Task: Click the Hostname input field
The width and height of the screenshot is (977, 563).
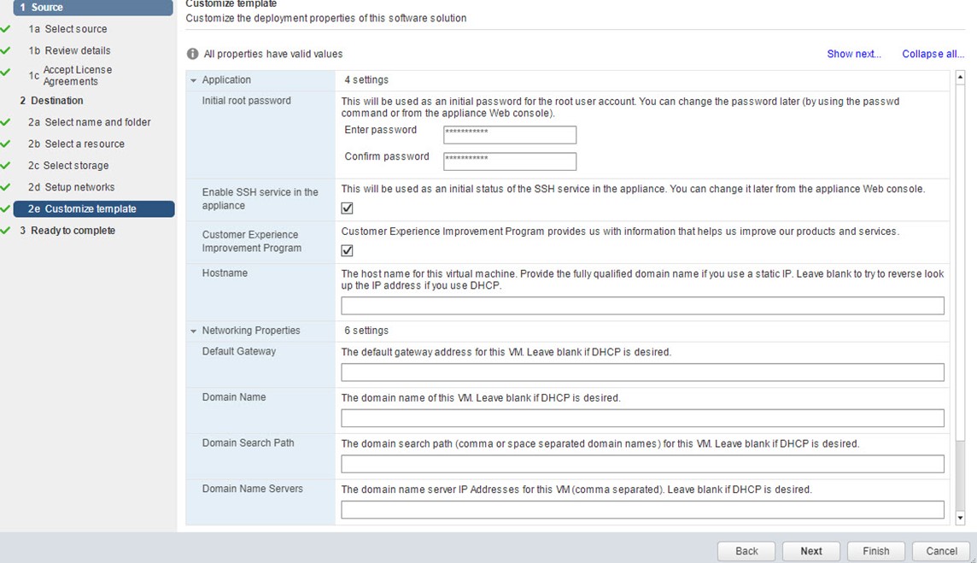Action: click(x=642, y=306)
